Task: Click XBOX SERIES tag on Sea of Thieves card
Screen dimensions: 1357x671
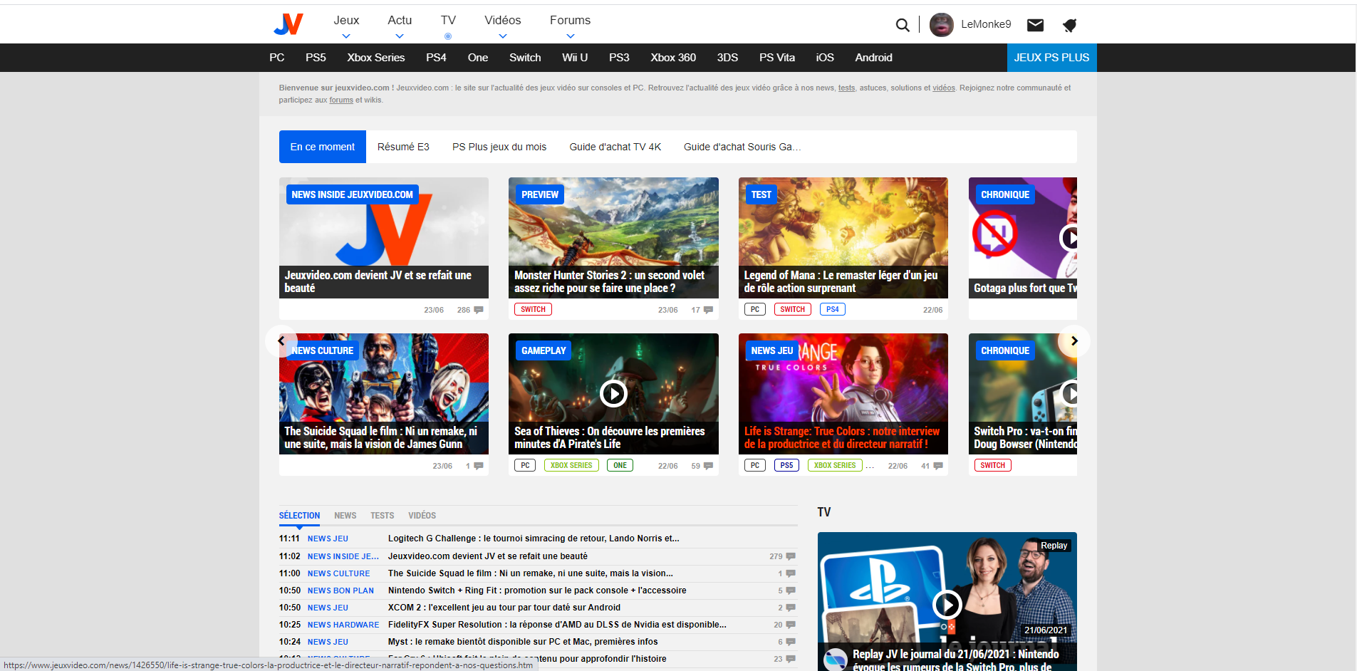Action: point(571,465)
